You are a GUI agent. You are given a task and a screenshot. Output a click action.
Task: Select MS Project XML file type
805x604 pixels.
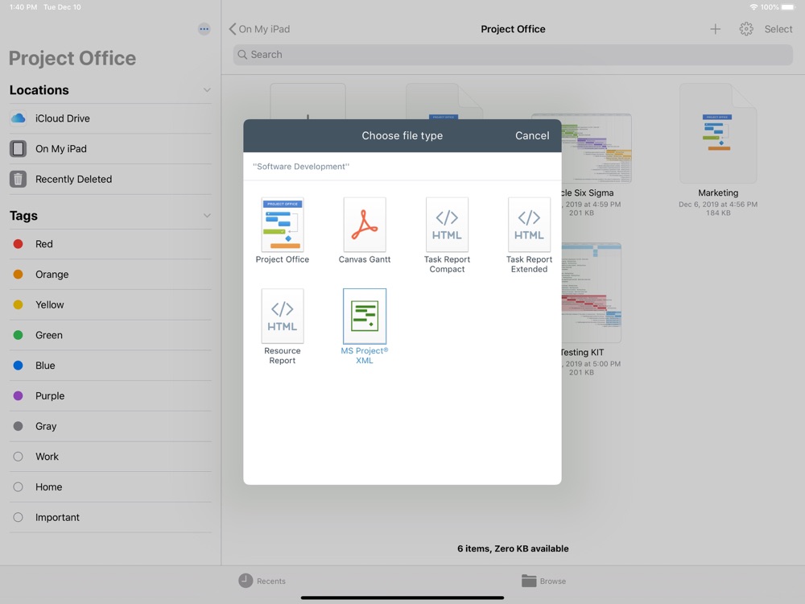365,316
